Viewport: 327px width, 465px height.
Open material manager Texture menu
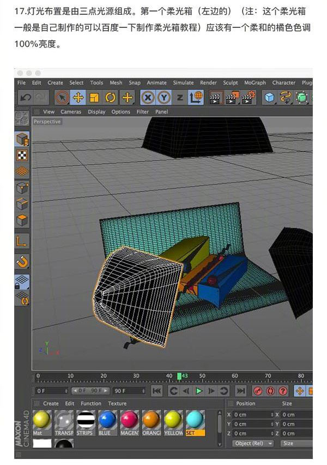117,404
